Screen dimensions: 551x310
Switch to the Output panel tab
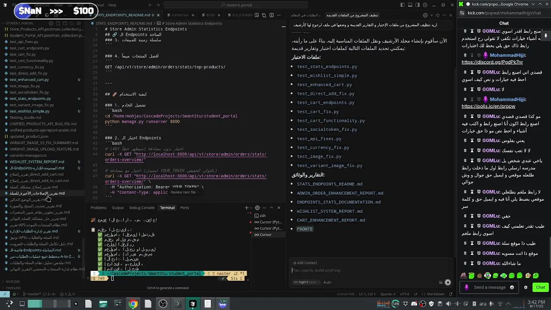[x=118, y=208]
